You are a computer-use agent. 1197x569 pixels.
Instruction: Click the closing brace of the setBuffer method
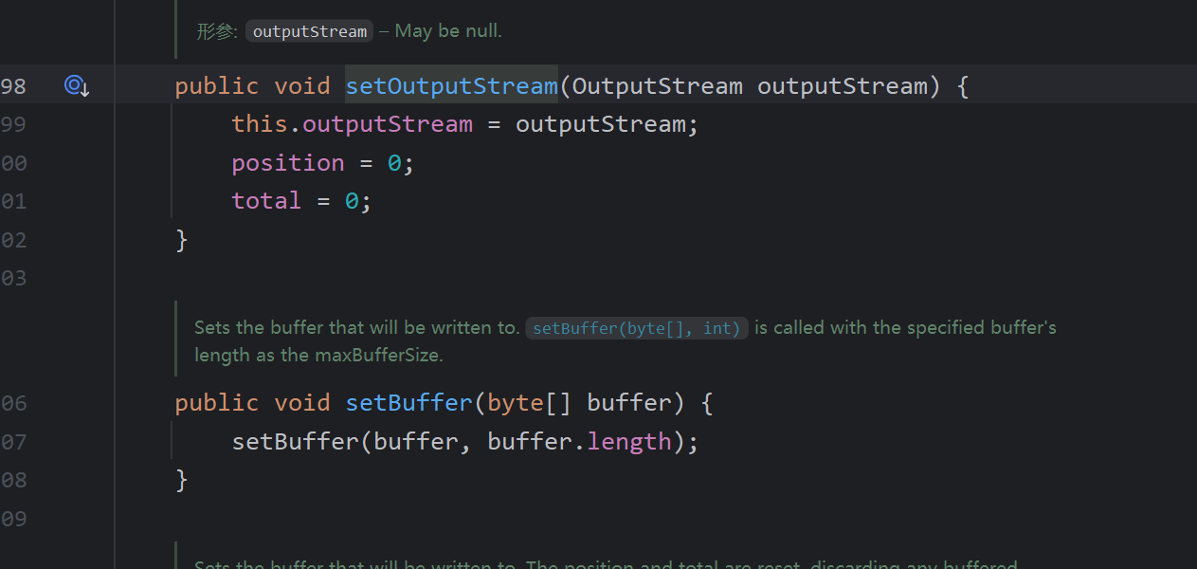[x=182, y=480]
